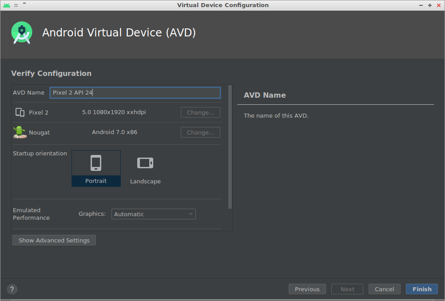This screenshot has height=301, width=445.
Task: Select Landscape startup orientation
Action: coord(145,169)
